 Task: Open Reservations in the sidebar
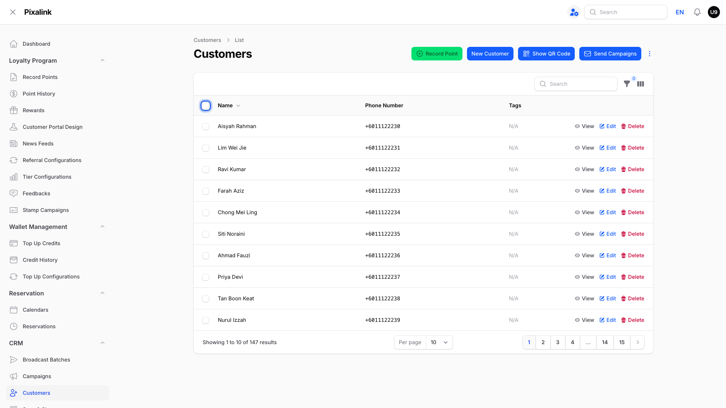click(x=57, y=326)
